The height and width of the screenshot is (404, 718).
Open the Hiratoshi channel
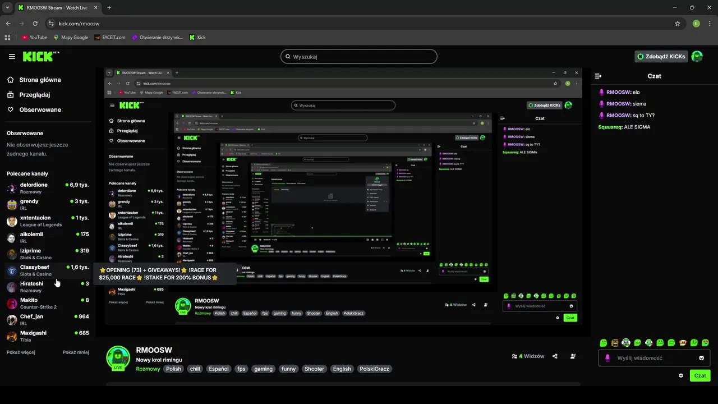[x=48, y=287]
